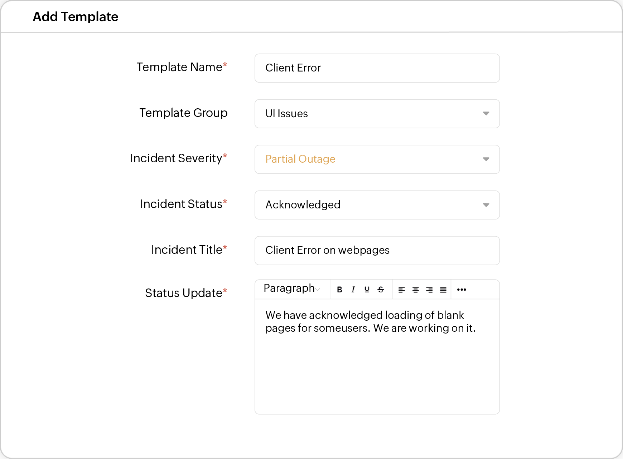This screenshot has width=623, height=459.
Task: Center-align the status update text
Action: coord(415,290)
